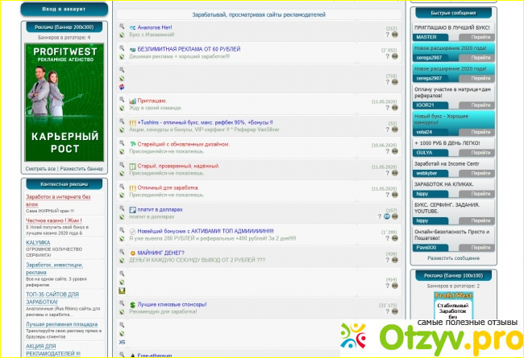Click magnifier icon beside 'Аналогов Нет!' ad
524x358 pixels.
(x=122, y=27)
